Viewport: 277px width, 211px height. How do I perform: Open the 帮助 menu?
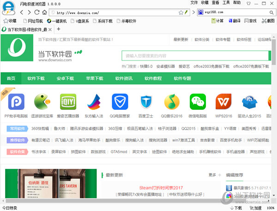(237, 3)
